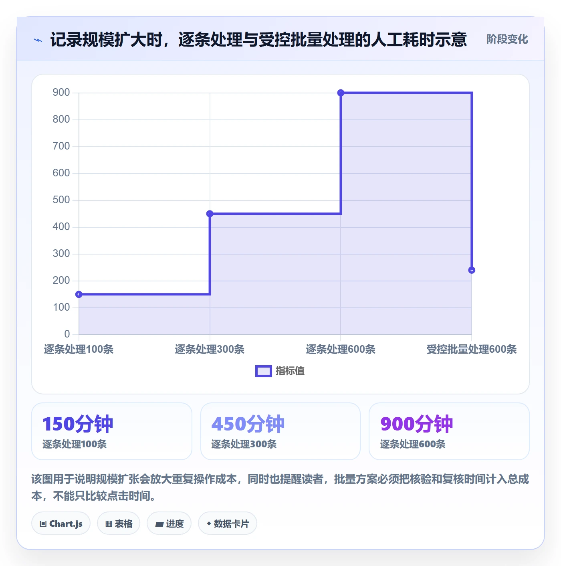This screenshot has height=566, width=561.
Task: Click the chart data point at value 900
Action: pyautogui.click(x=341, y=93)
